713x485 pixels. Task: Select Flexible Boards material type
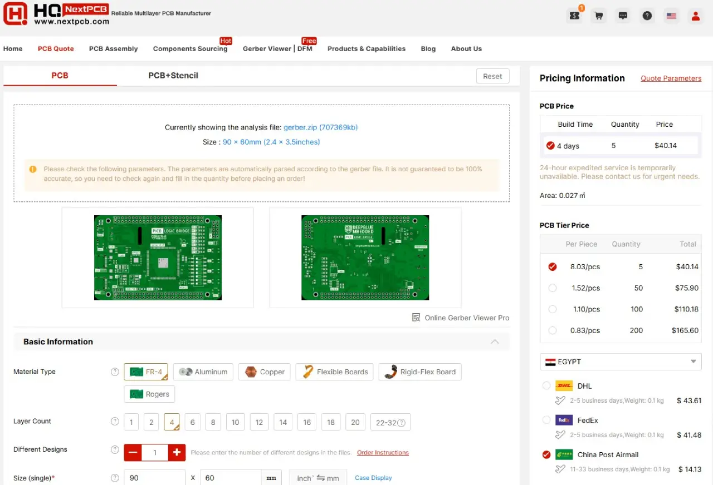(x=334, y=372)
